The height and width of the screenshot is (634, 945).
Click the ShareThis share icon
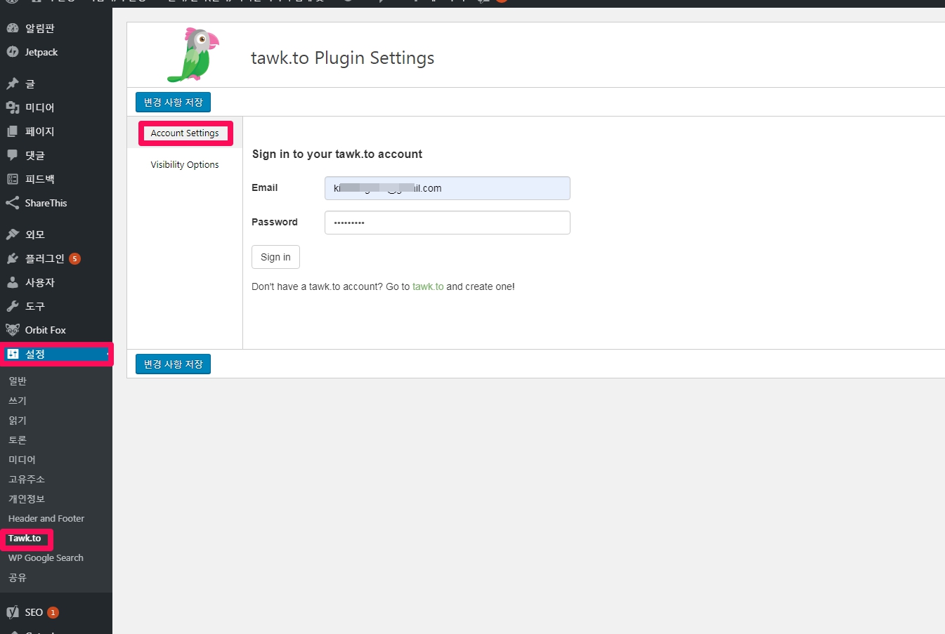(13, 203)
